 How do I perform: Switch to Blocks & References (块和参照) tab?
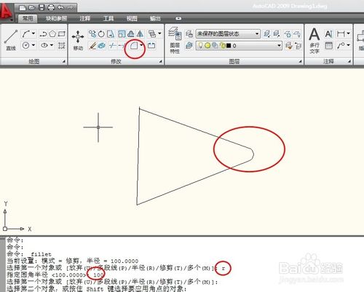56,18
